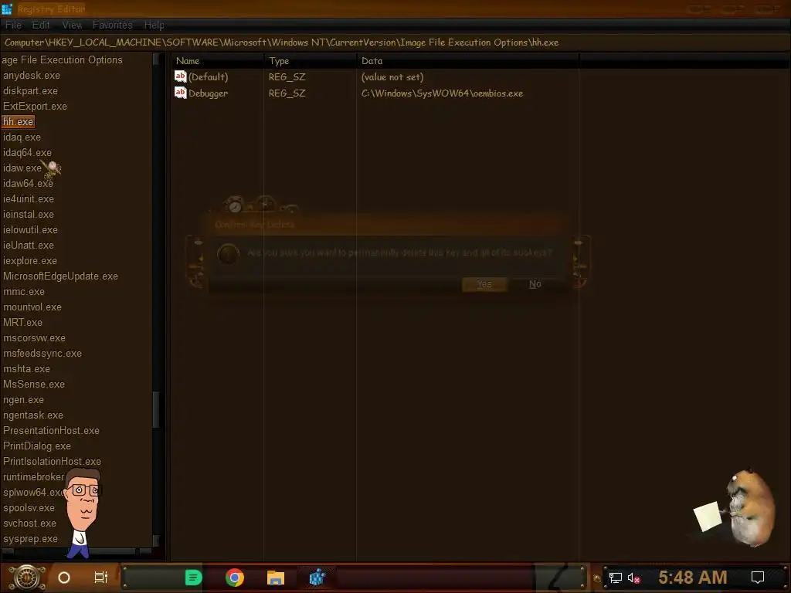
Task: Select the sysprep.exe key
Action: tap(30, 539)
